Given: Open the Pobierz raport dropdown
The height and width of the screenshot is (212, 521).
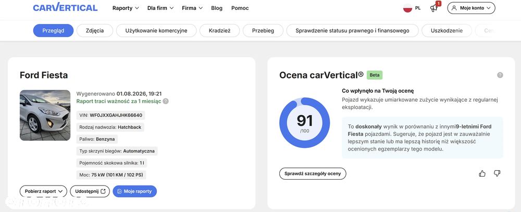Looking at the screenshot, I should point(44,191).
